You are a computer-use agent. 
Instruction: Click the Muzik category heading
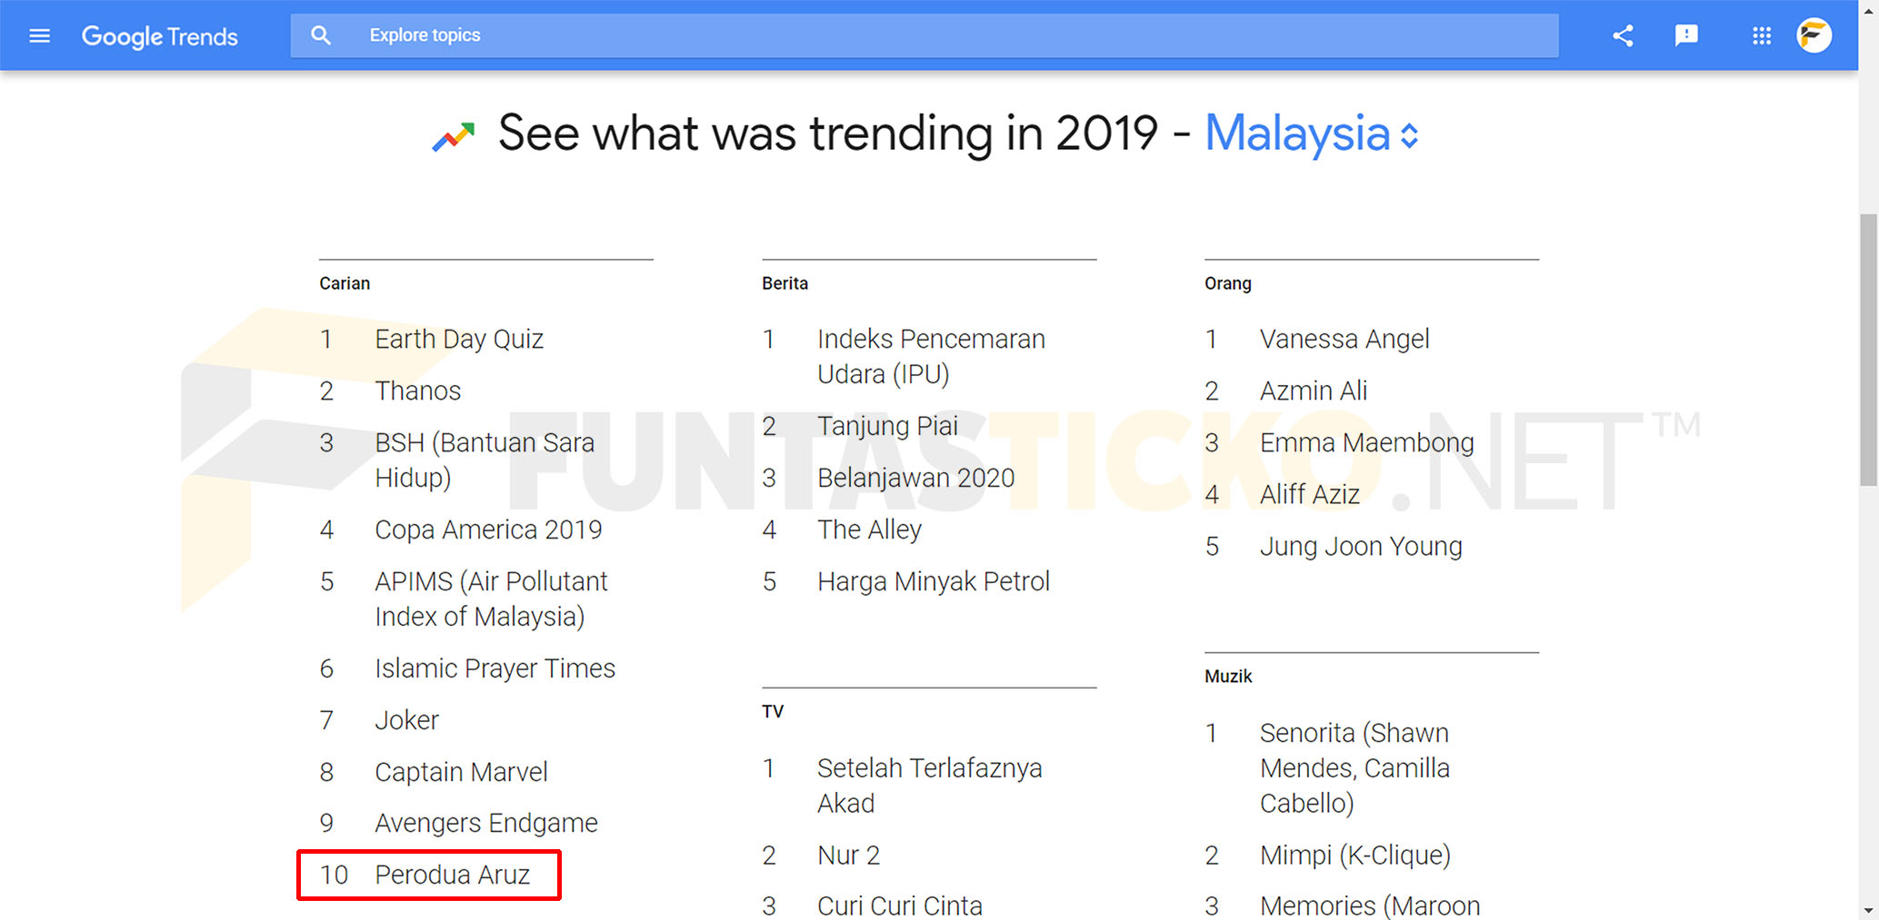[x=1228, y=676]
